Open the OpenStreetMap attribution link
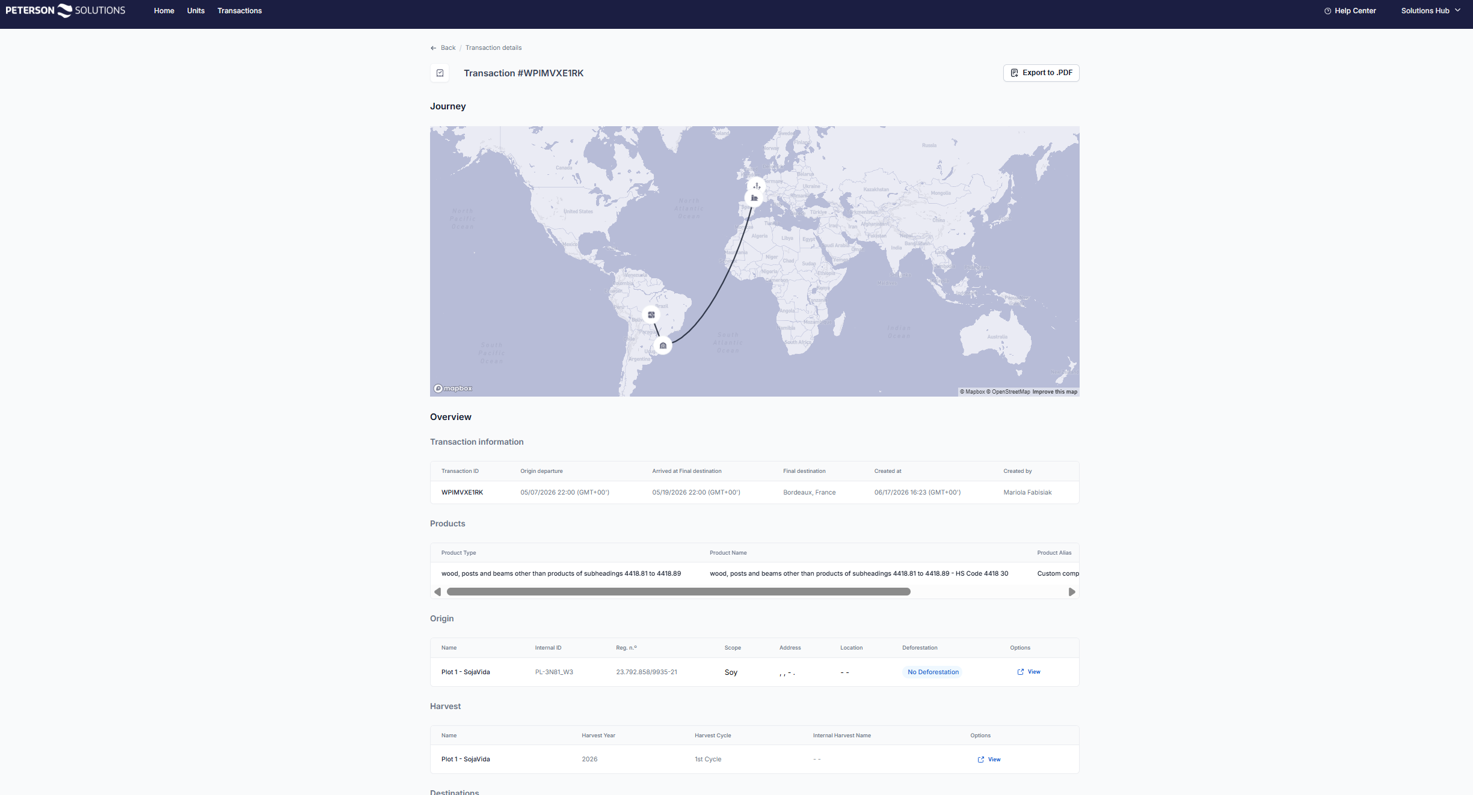This screenshot has width=1473, height=795. click(1008, 392)
